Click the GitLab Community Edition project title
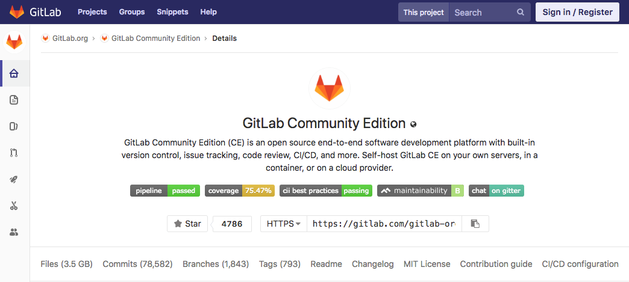This screenshot has height=282, width=629. click(x=324, y=123)
